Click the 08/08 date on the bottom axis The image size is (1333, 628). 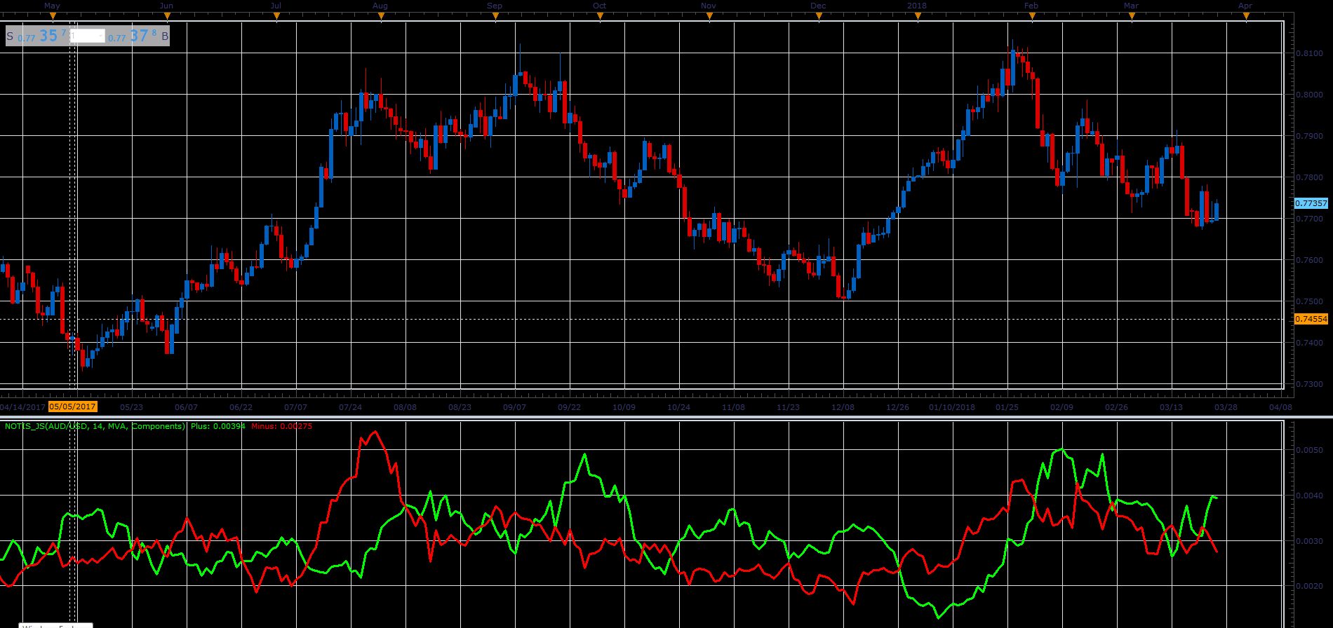pos(405,407)
